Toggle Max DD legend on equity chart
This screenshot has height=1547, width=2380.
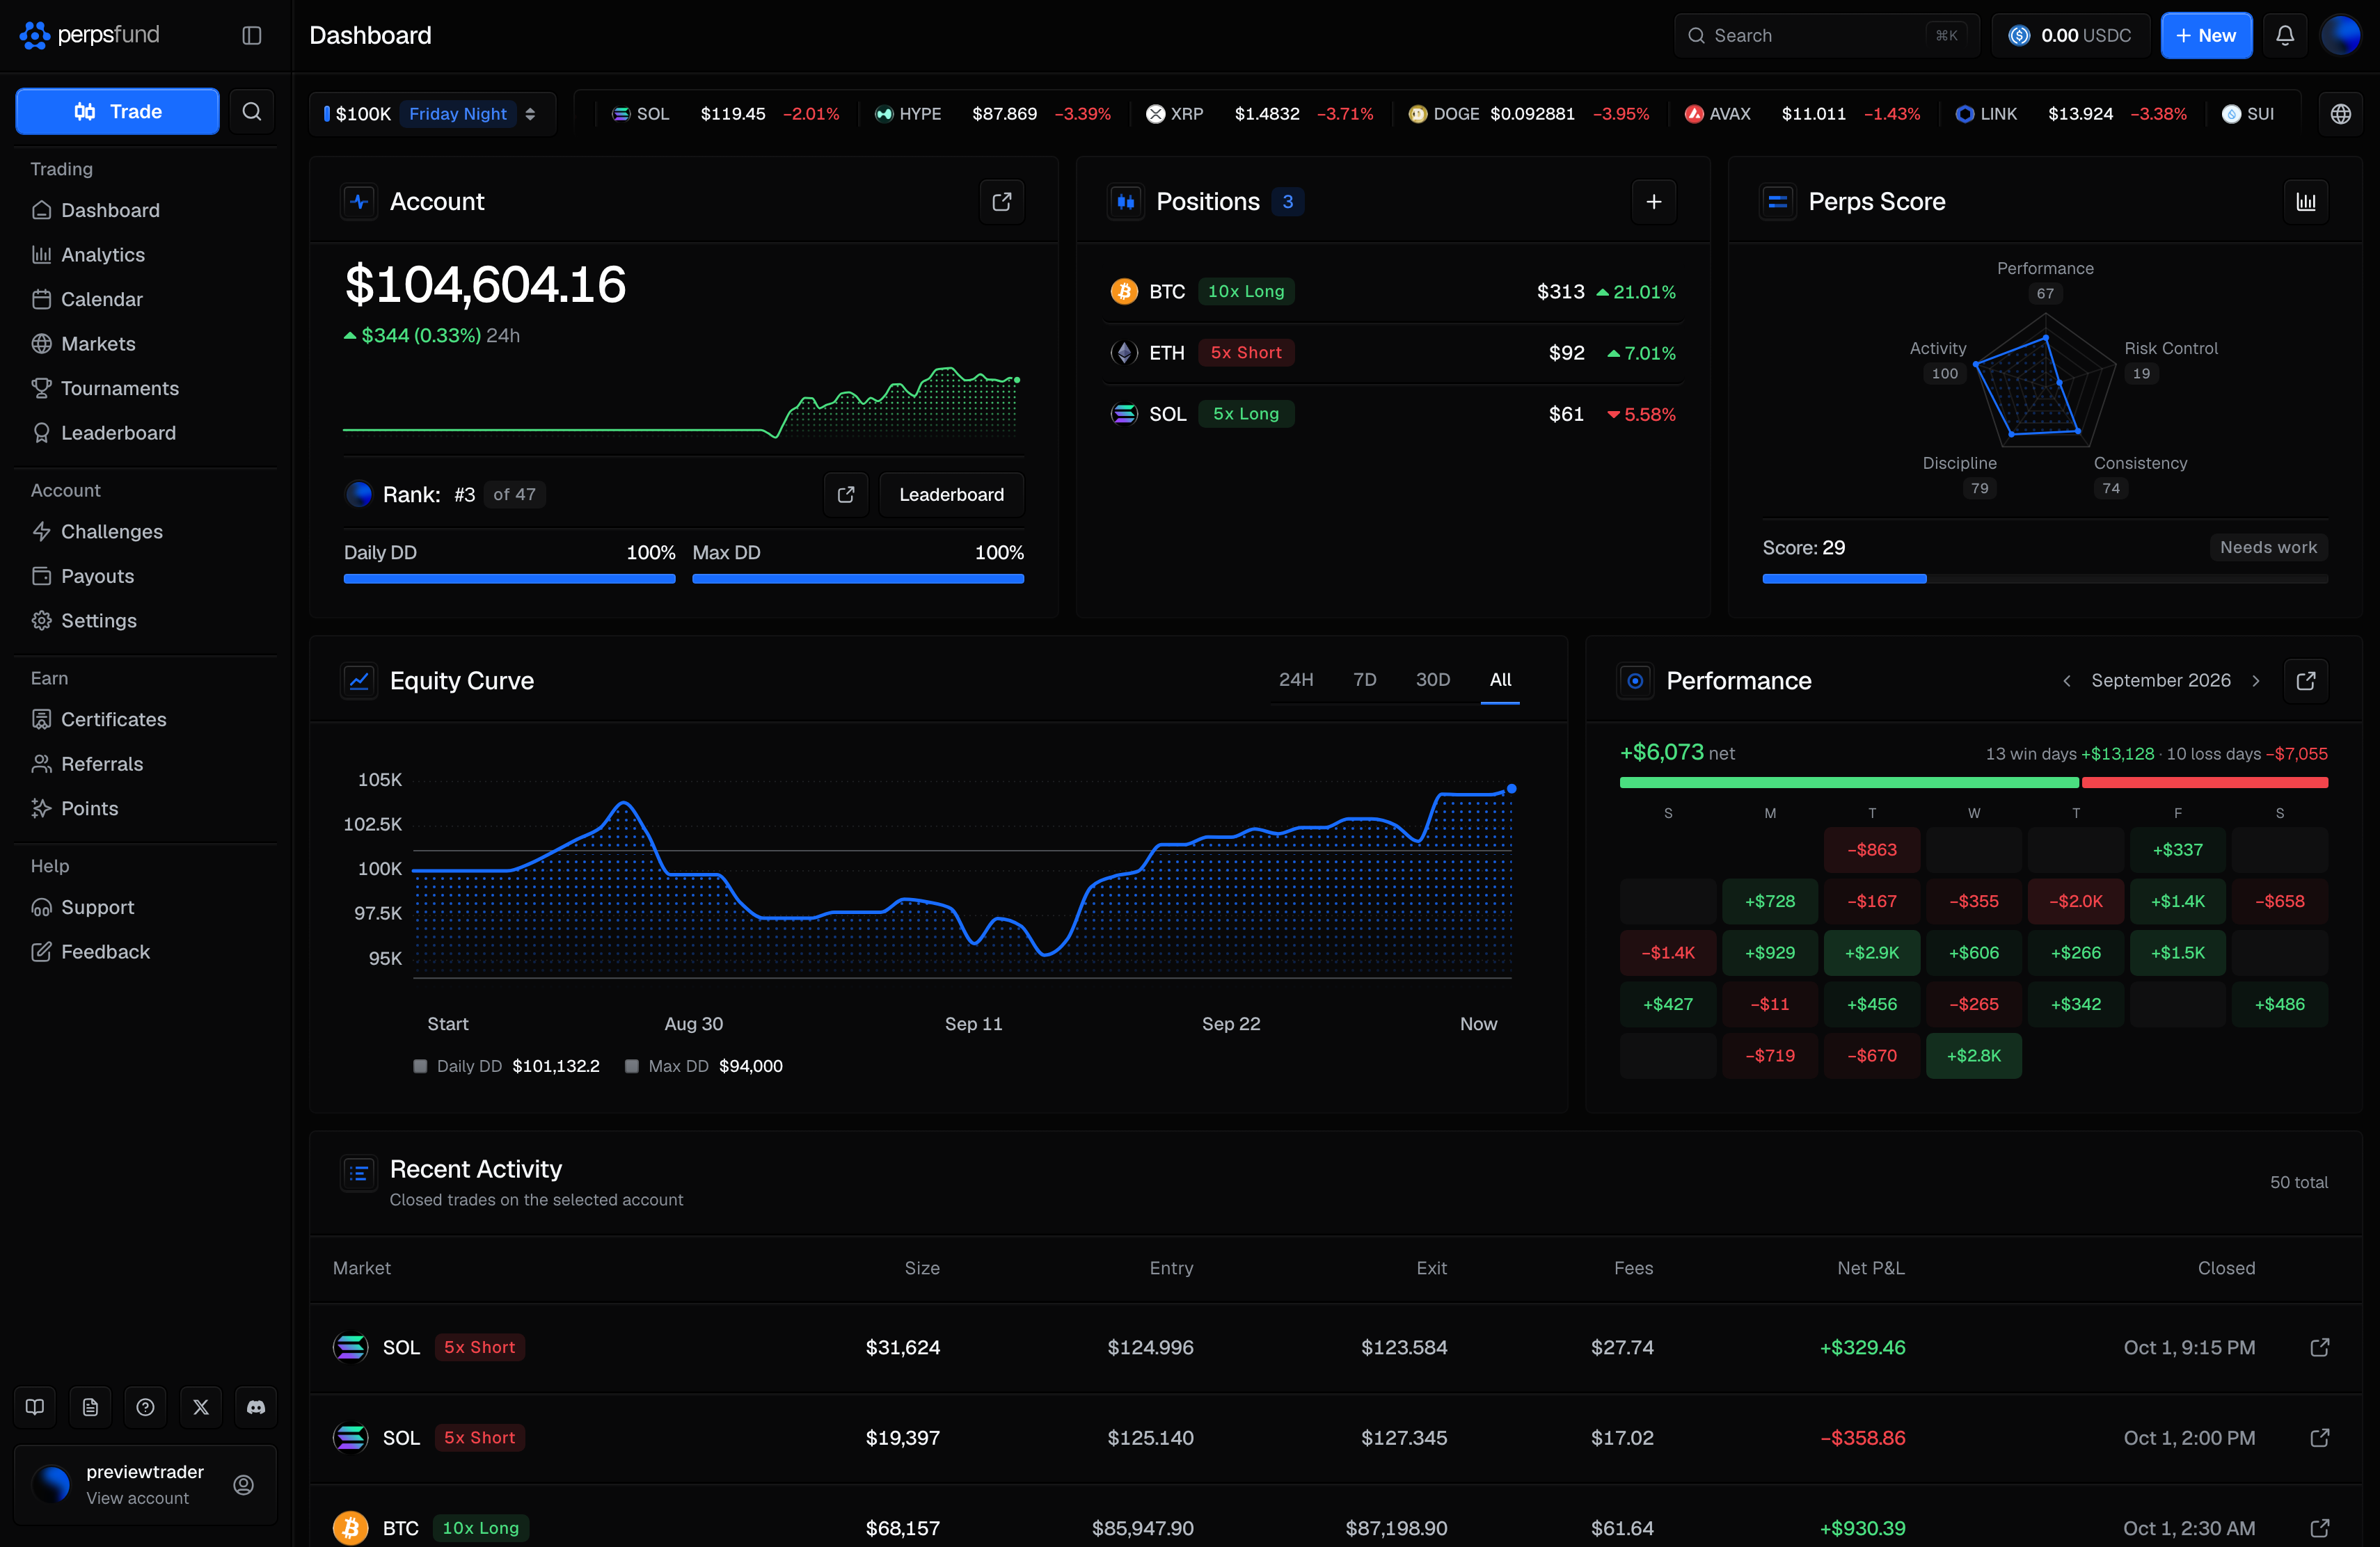click(x=704, y=1066)
